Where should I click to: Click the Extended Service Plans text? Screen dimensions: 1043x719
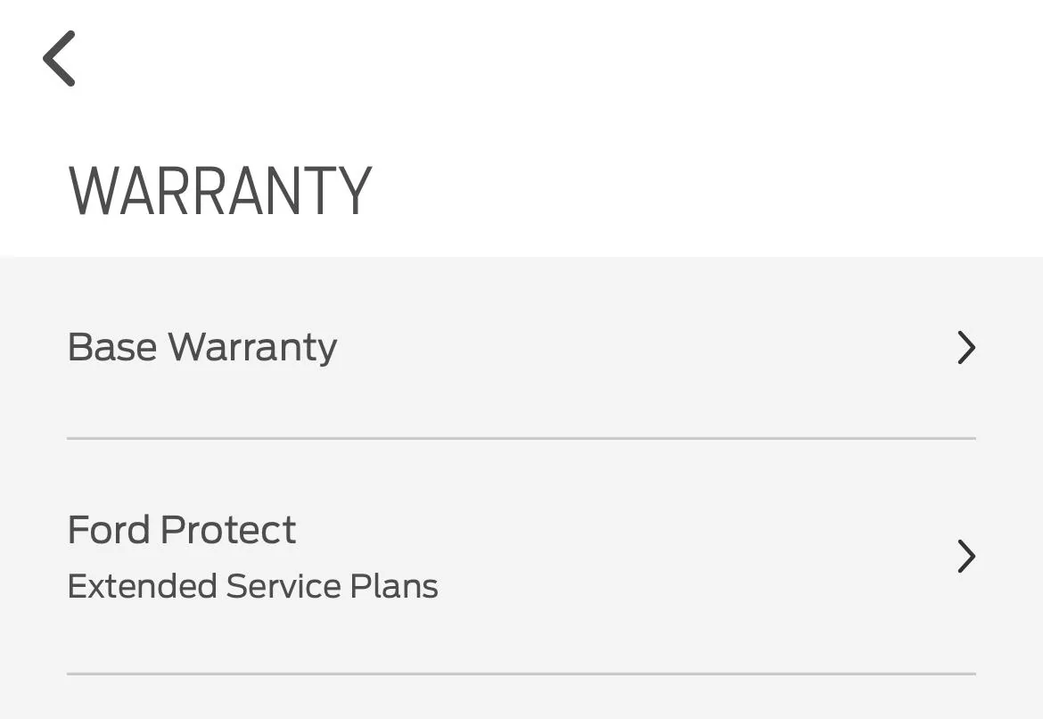click(252, 586)
